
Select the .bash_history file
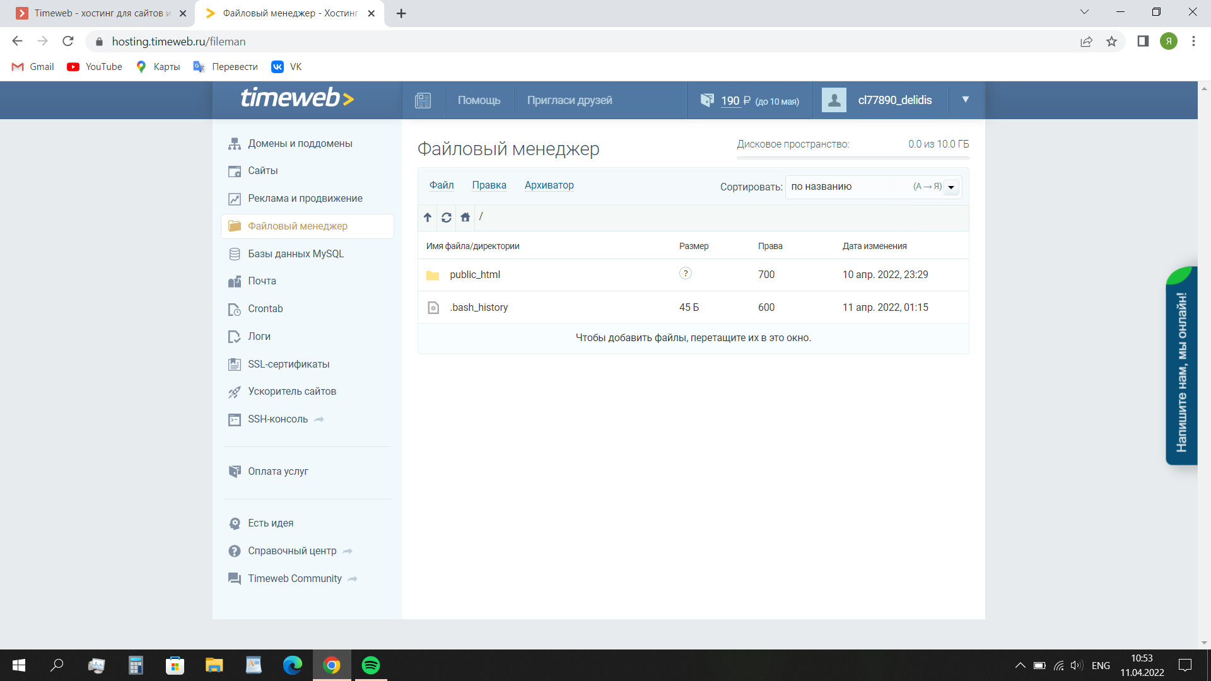click(x=479, y=308)
